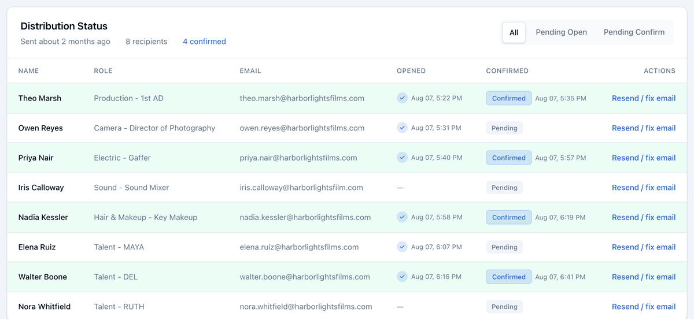Screen dimensions: 694x328
Task: Click Confirmed badge in Walter Boone row
Action: tap(509, 277)
